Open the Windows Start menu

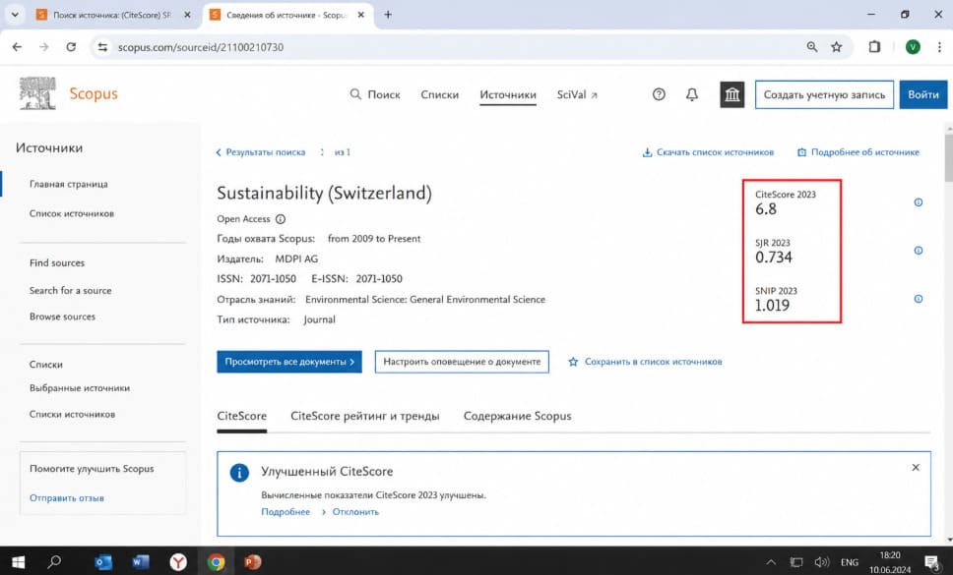point(19,562)
